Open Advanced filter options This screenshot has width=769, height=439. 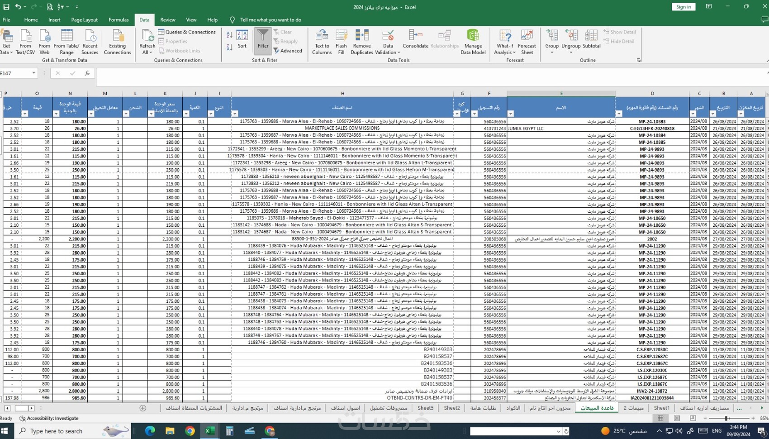point(288,51)
